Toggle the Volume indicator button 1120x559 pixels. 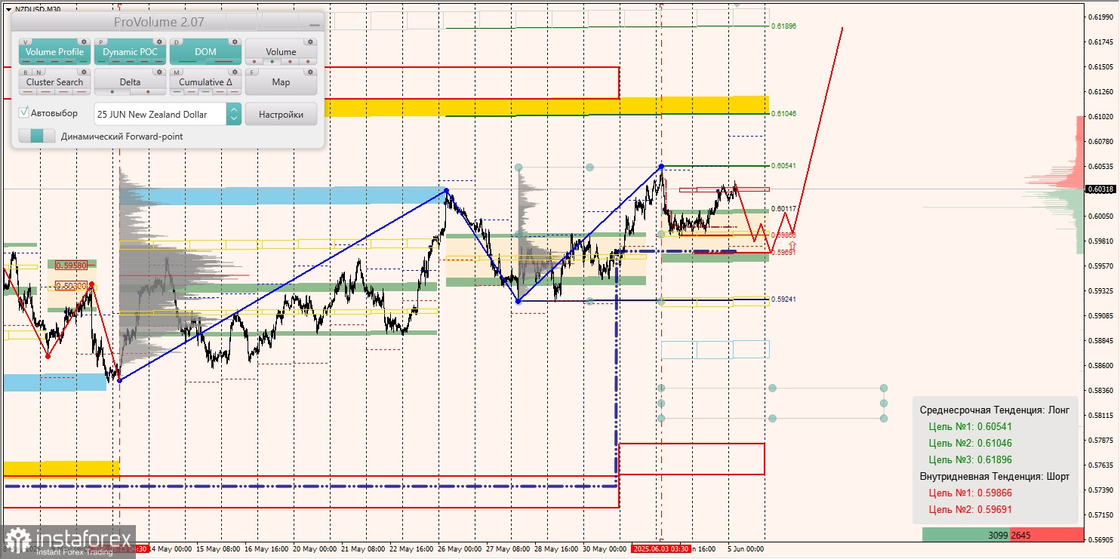(281, 52)
